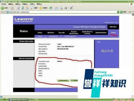Click the Forward navigation arrow
Image resolution: width=134 pixels, height=101 pixels.
(x=12, y=8)
